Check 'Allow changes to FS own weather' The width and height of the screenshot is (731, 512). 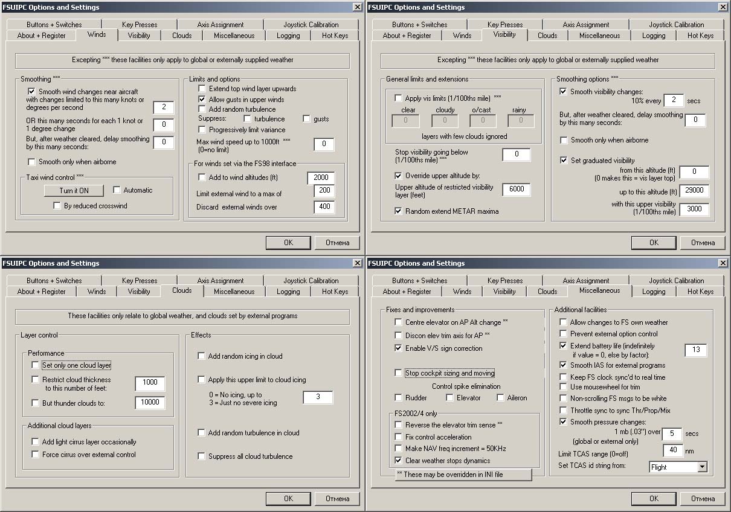coord(564,322)
